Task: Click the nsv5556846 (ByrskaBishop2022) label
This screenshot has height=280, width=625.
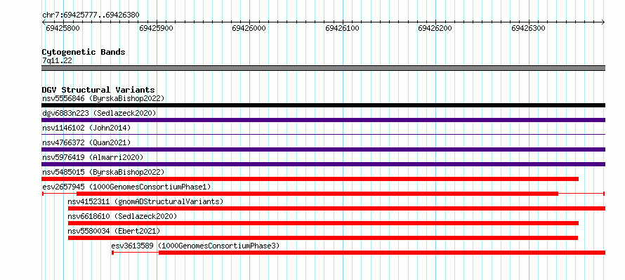Action: pos(103,98)
